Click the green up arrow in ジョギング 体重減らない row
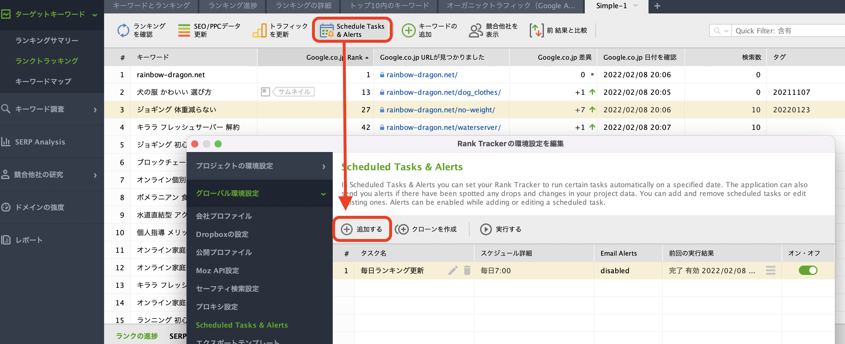This screenshot has width=845, height=344. (592, 110)
